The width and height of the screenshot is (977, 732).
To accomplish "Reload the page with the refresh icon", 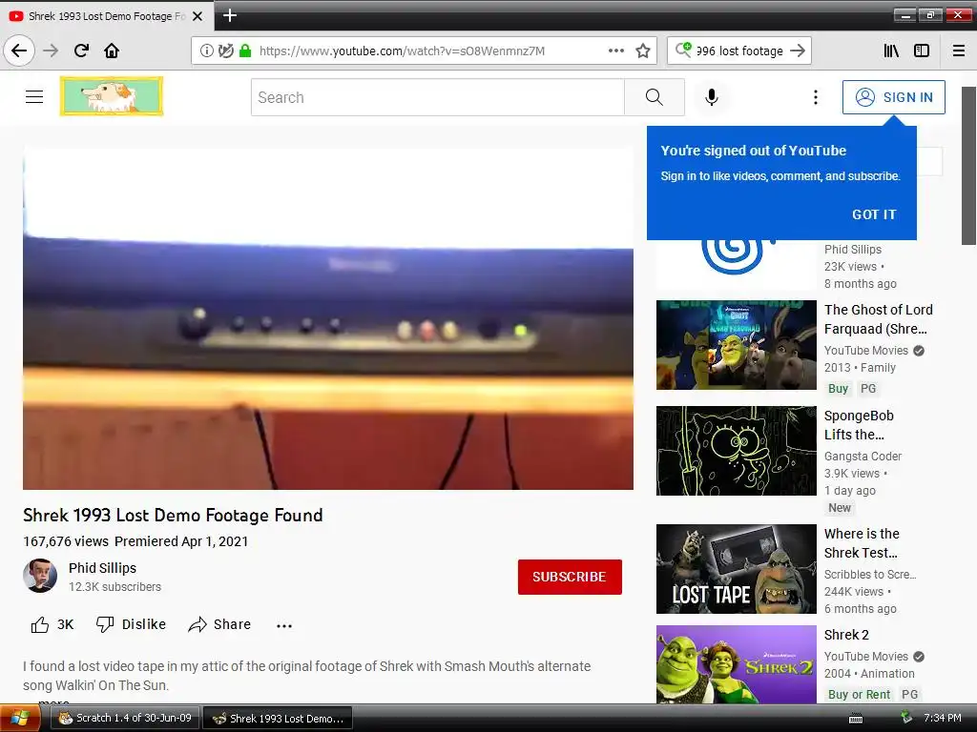I will point(81,51).
